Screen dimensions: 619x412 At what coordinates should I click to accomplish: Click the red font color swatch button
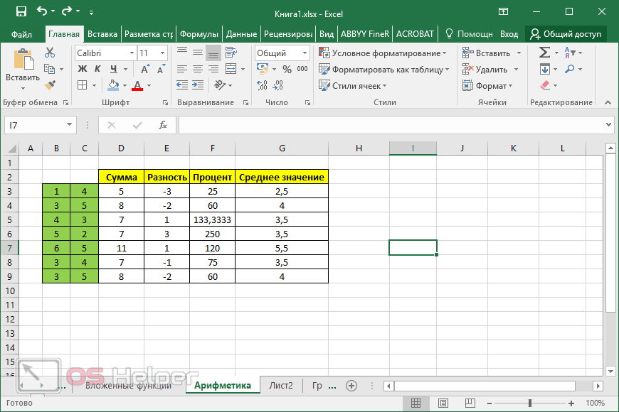[x=137, y=86]
